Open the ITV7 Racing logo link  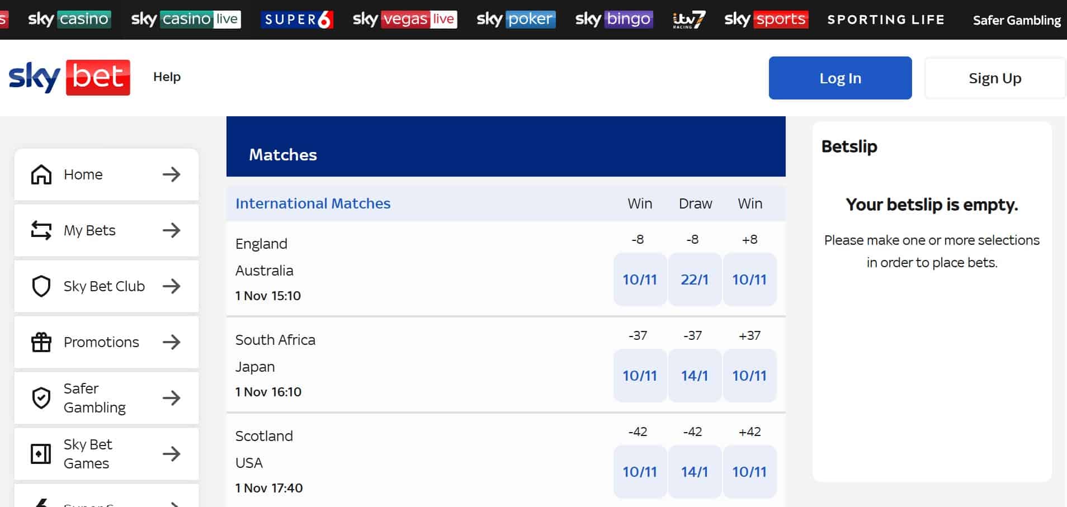[688, 20]
